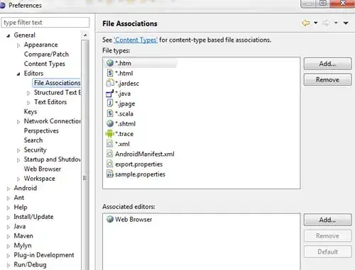
Task: Focus the type filter text field
Action: click(45, 23)
